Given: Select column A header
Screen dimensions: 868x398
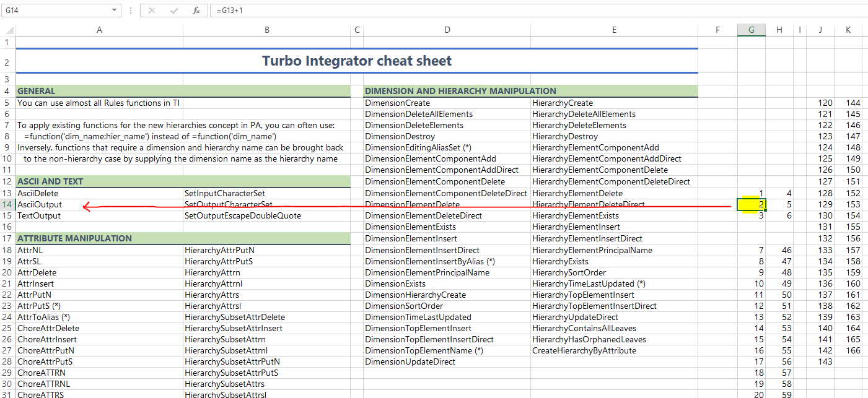Looking at the screenshot, I should [x=100, y=30].
